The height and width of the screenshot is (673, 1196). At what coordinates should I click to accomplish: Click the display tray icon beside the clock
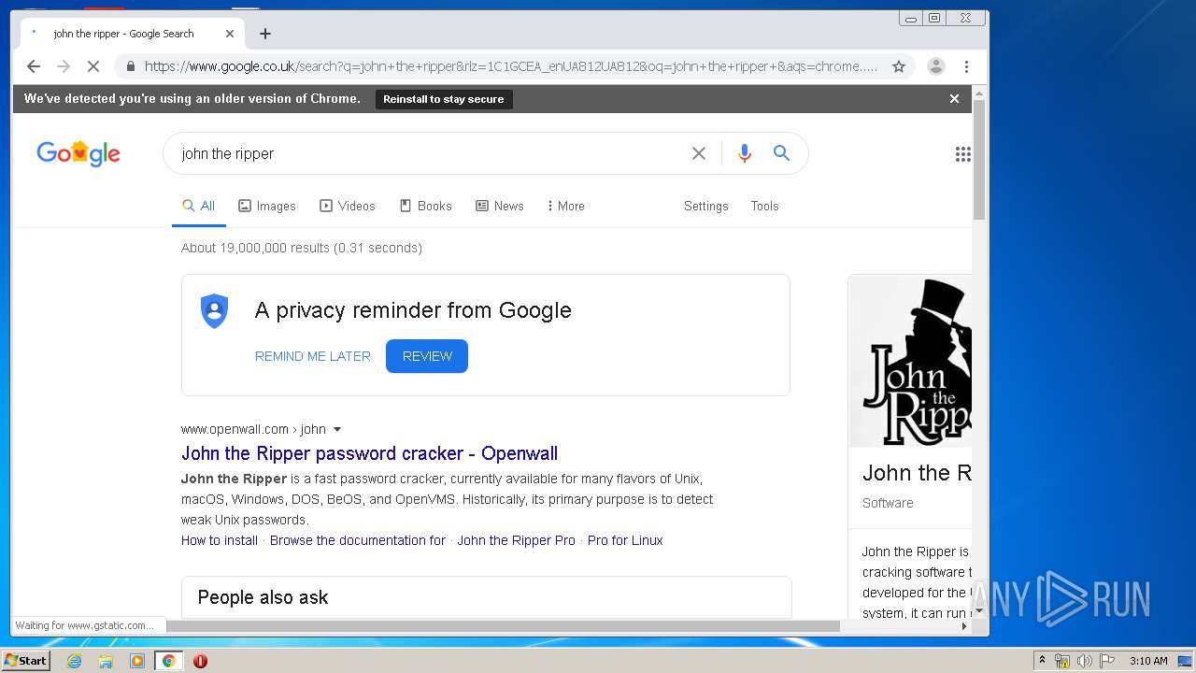1185,661
